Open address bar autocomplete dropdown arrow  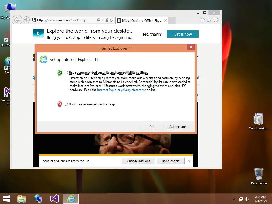tap(103, 20)
